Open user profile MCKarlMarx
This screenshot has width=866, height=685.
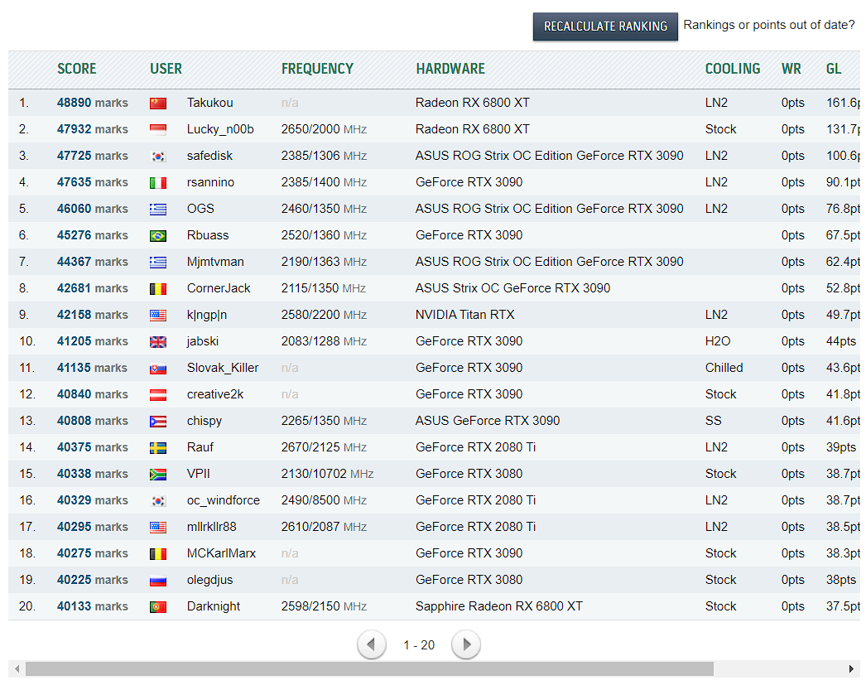coord(221,553)
